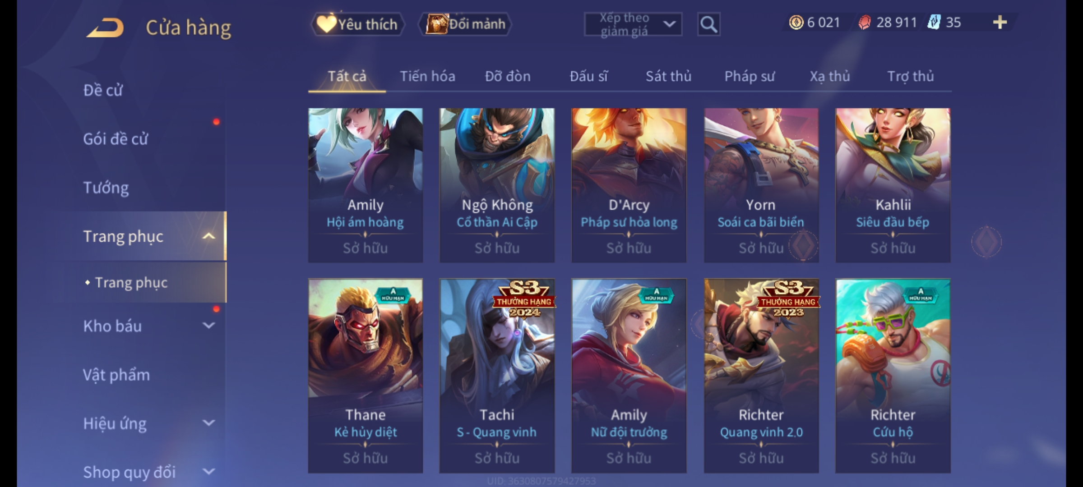Expand the Hiệu ứng sidebar section
The height and width of the screenshot is (487, 1083).
(x=208, y=423)
